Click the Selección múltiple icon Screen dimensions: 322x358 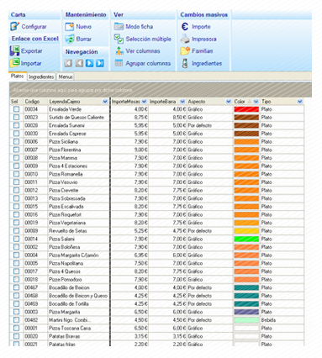(119, 39)
